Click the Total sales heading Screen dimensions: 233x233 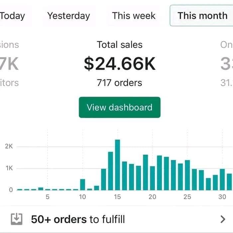[119, 45]
